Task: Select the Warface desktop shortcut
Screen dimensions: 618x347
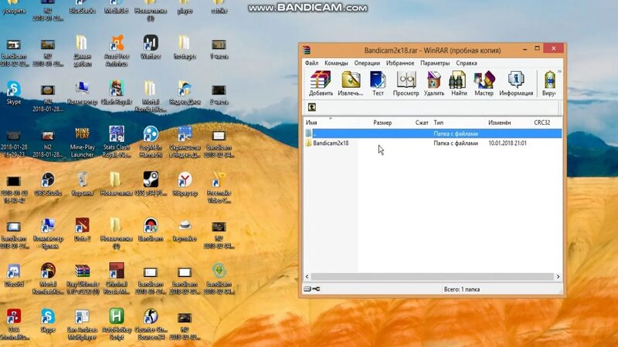Action: click(151, 47)
